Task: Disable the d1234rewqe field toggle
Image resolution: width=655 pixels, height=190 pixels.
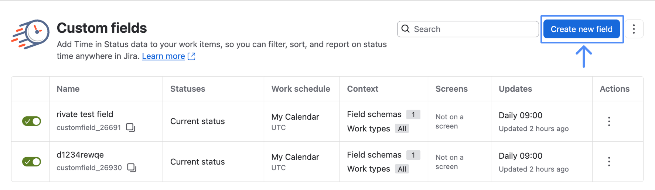Action: pos(31,162)
